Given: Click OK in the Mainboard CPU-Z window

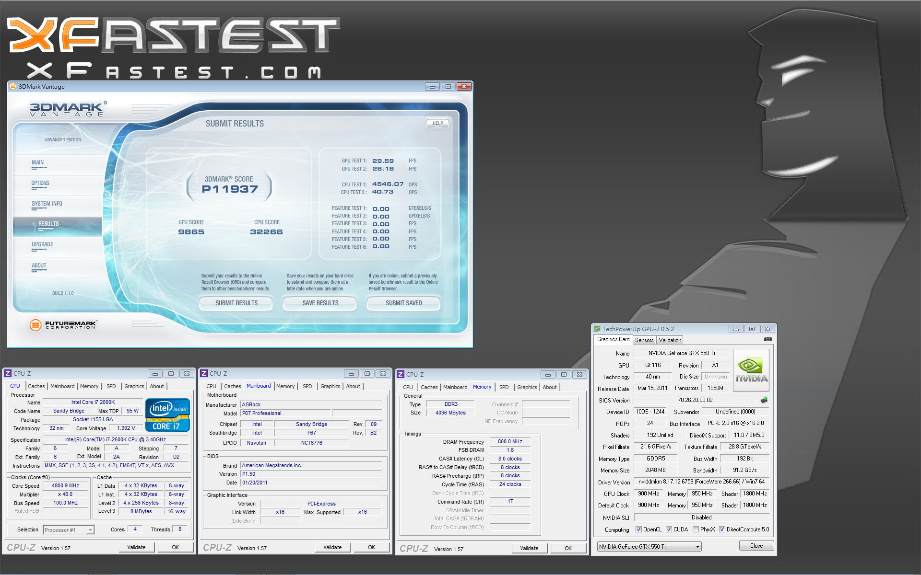Looking at the screenshot, I should point(372,547).
